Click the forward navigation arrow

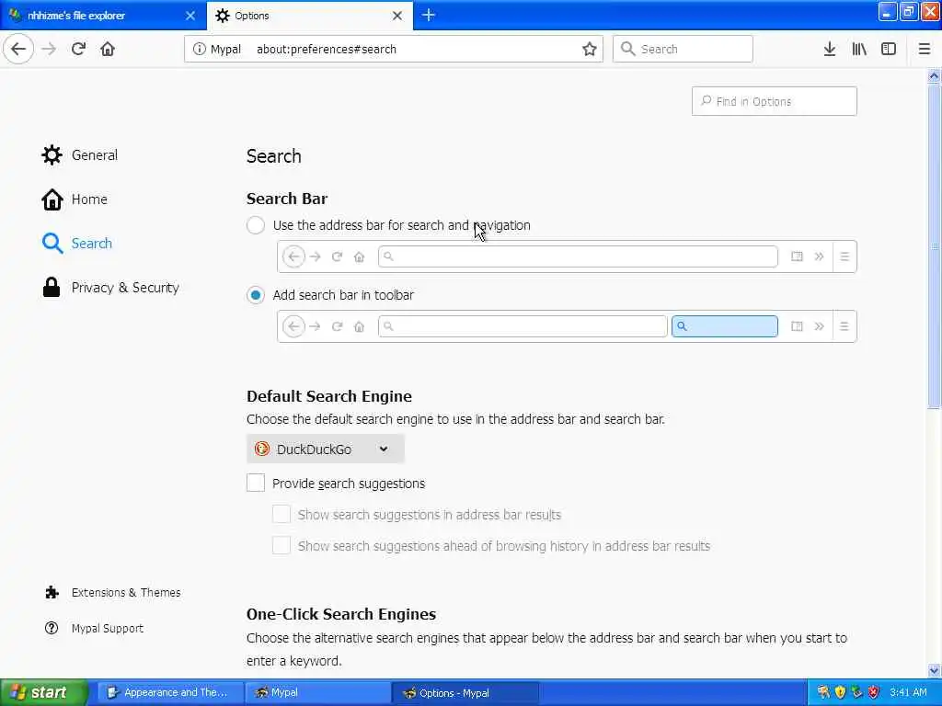coord(49,49)
